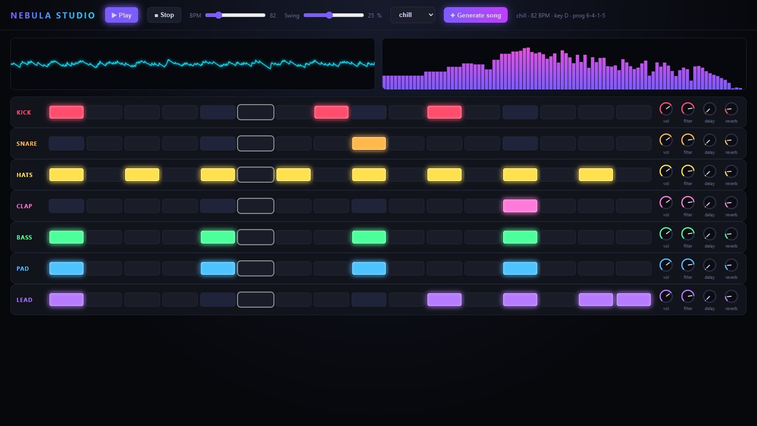Click Generate song button
The height and width of the screenshot is (426, 757).
[x=475, y=15]
